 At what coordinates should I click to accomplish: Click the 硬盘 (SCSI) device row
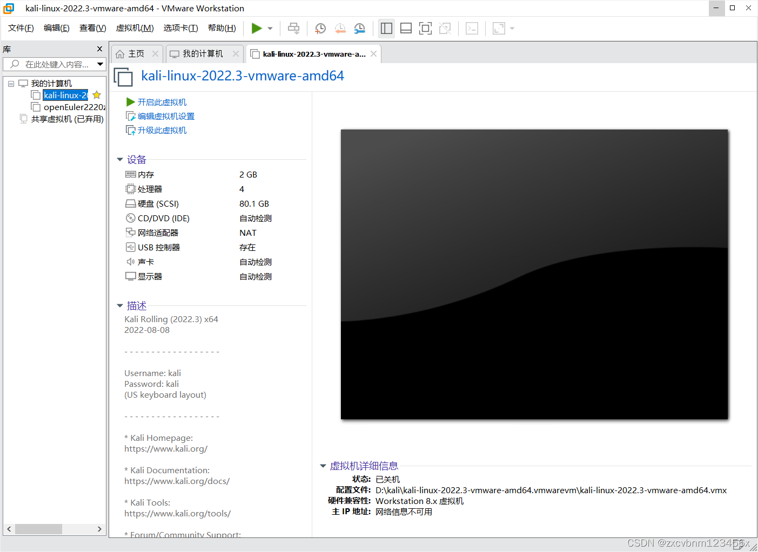click(x=215, y=204)
